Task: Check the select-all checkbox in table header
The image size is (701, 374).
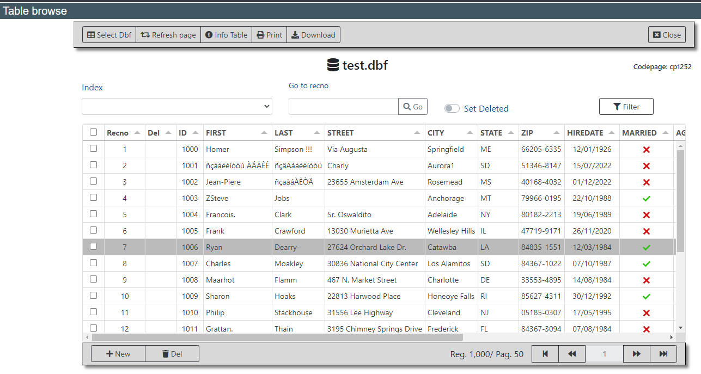Action: tap(93, 132)
